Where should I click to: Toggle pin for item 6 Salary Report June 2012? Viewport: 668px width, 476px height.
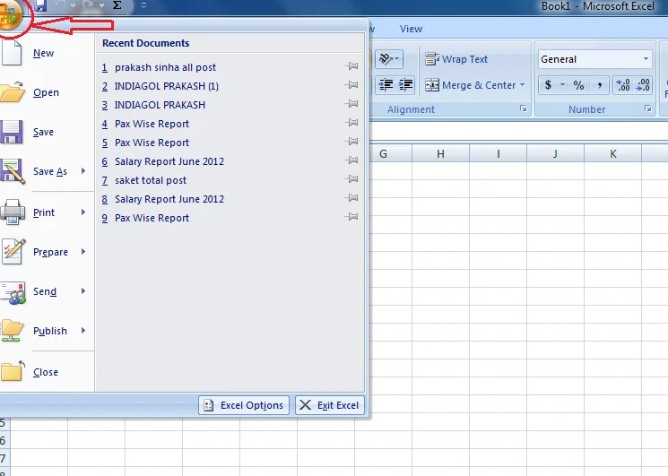point(351,160)
